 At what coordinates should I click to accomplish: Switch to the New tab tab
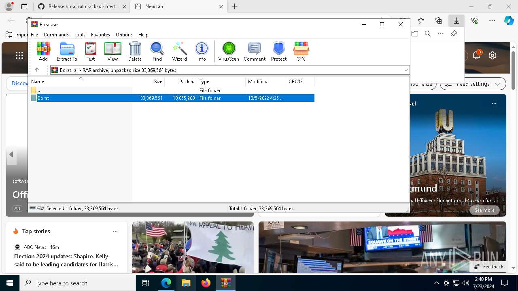point(178,6)
